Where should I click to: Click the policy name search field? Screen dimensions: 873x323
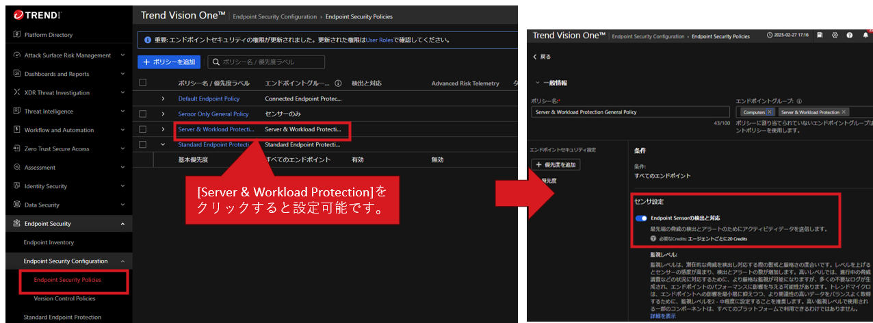[x=266, y=62]
